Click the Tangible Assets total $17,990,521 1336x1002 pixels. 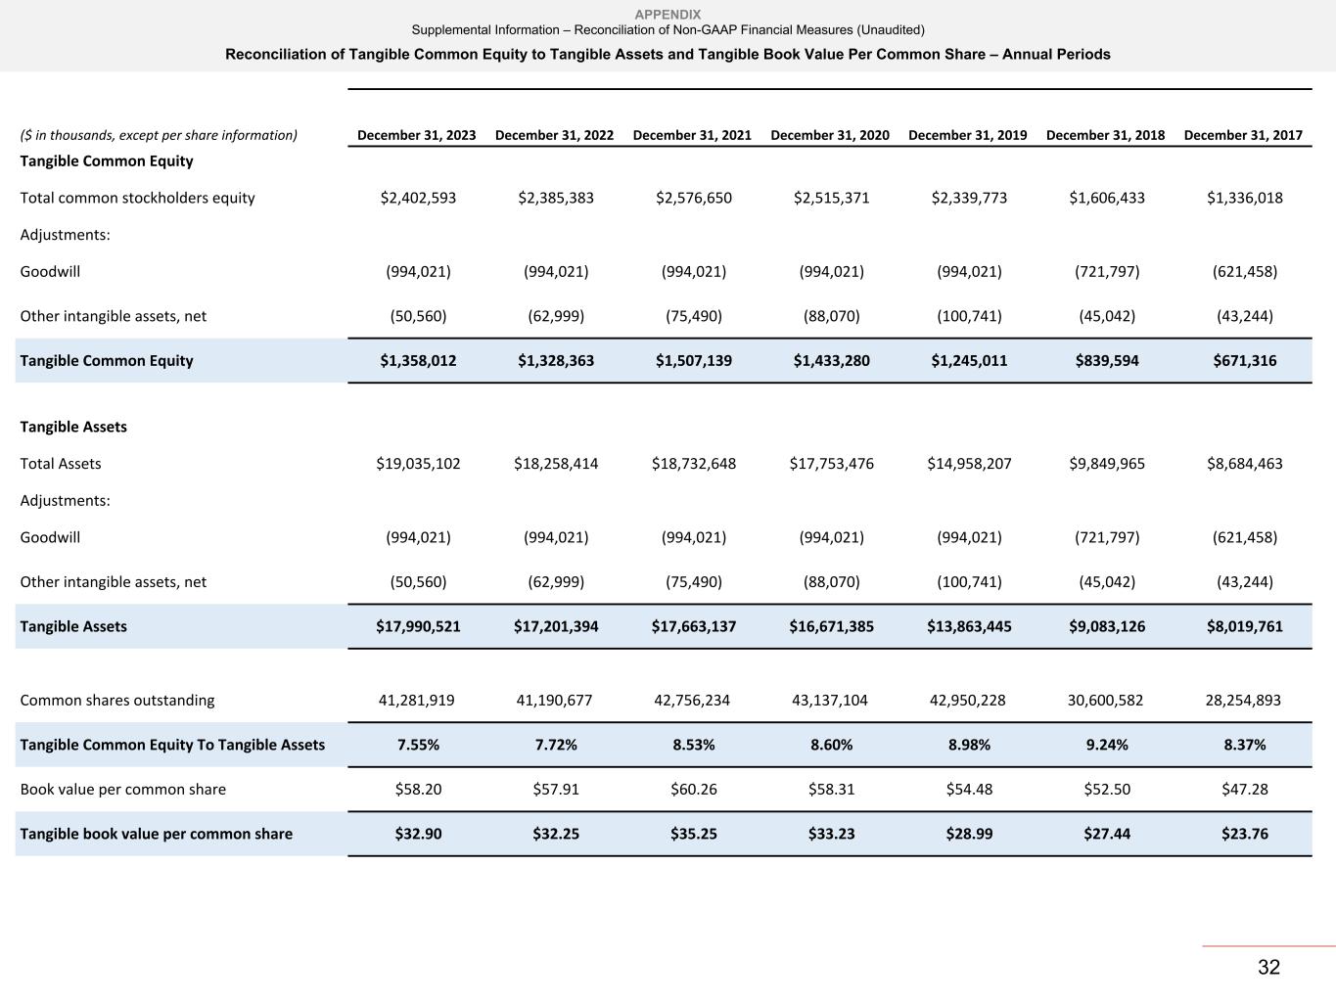click(x=418, y=626)
